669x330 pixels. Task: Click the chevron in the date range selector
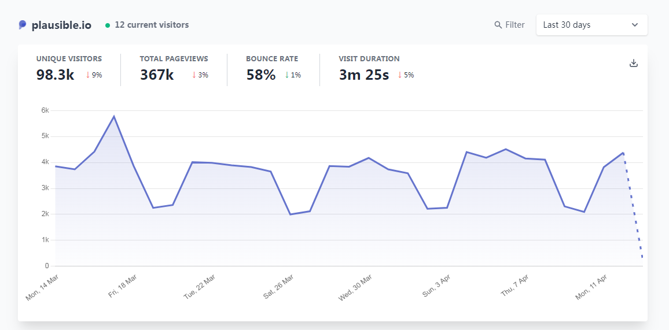pos(635,25)
